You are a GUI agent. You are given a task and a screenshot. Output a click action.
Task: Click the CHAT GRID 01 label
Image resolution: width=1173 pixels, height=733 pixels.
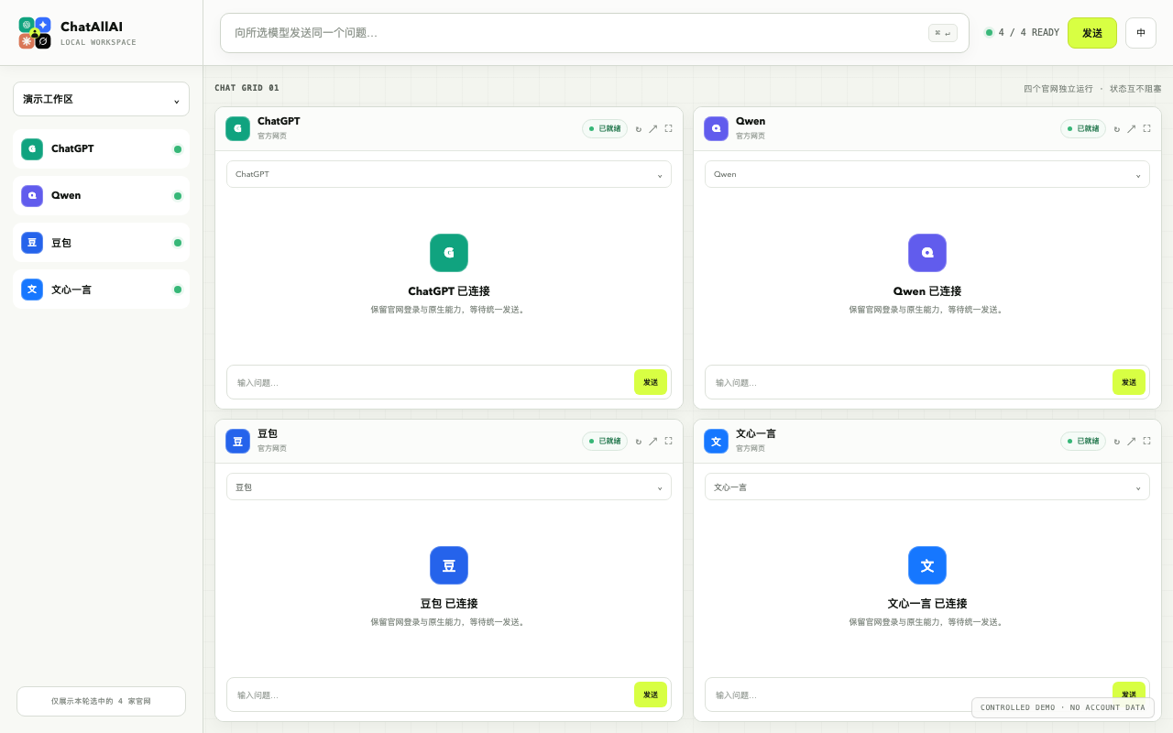pos(247,88)
